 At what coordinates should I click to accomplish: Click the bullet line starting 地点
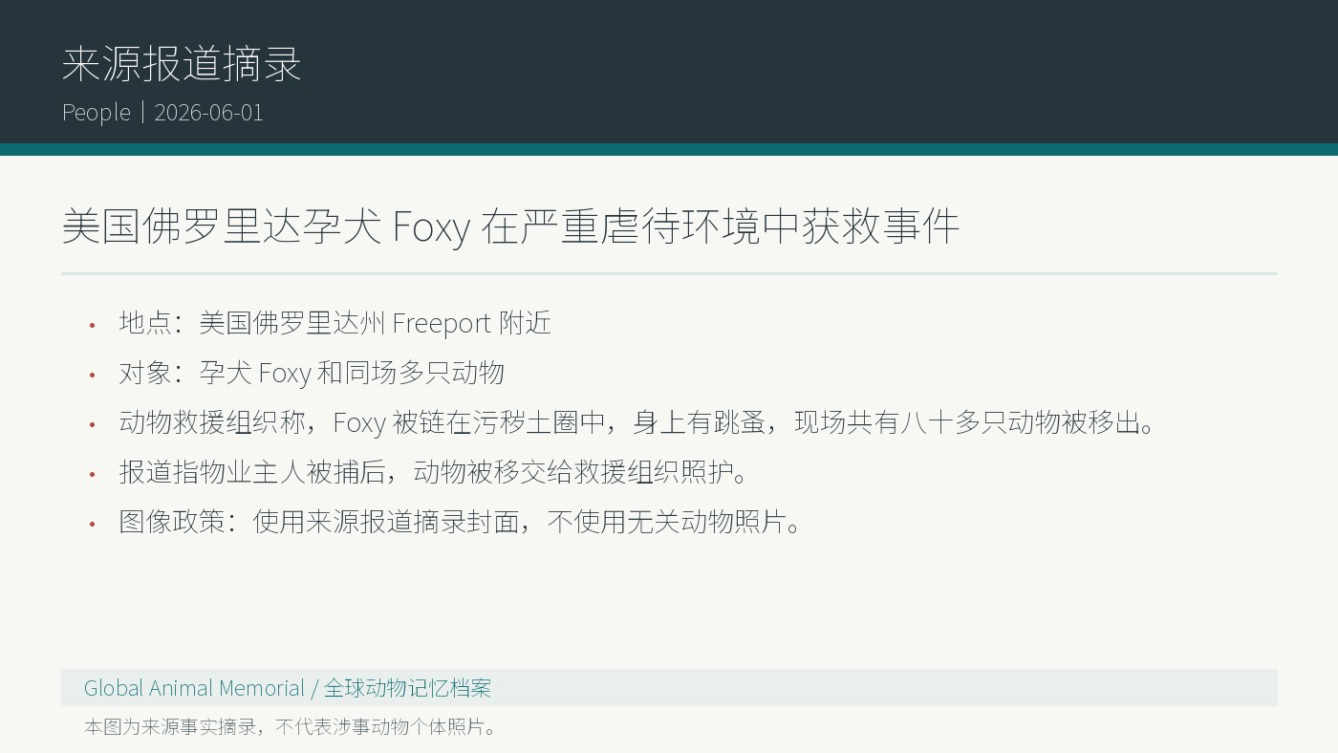[x=334, y=323]
